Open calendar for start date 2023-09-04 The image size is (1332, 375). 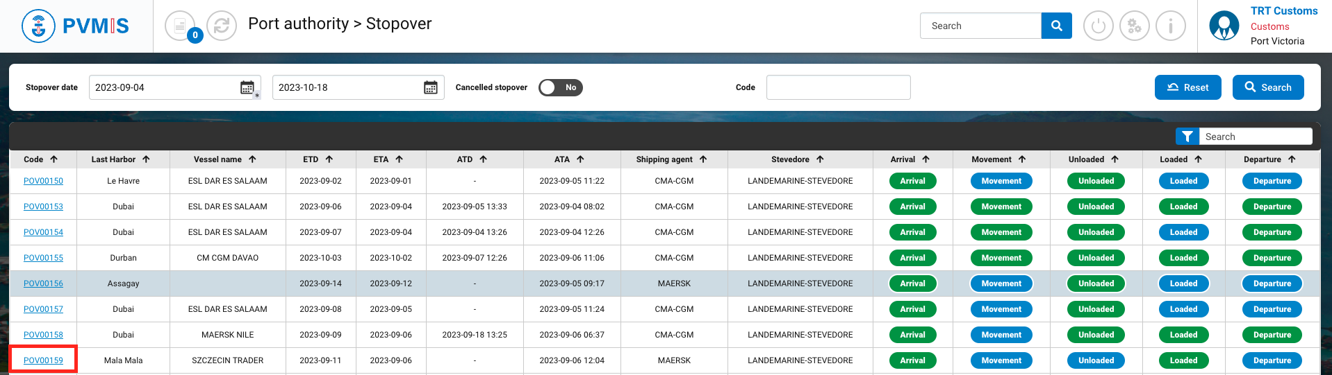(247, 87)
